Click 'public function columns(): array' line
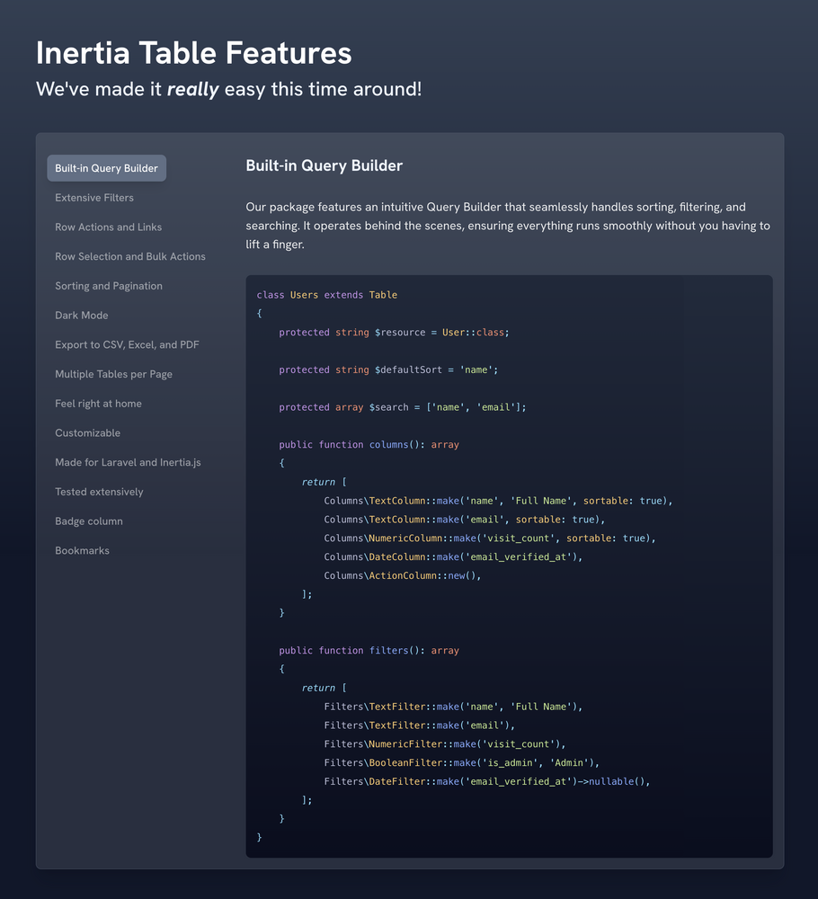This screenshot has width=818, height=899. pyautogui.click(x=369, y=444)
